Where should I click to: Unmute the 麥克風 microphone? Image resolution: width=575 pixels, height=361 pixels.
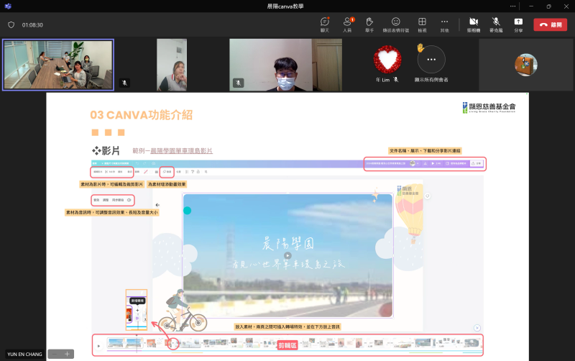click(x=496, y=24)
